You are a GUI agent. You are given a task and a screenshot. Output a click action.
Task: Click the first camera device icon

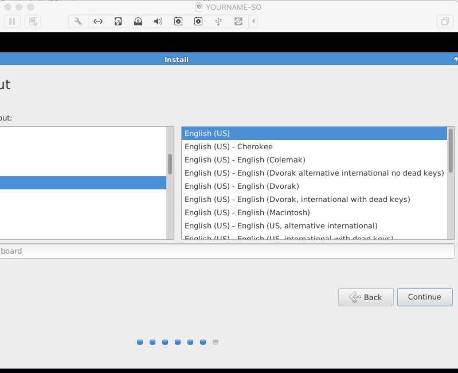178,21
